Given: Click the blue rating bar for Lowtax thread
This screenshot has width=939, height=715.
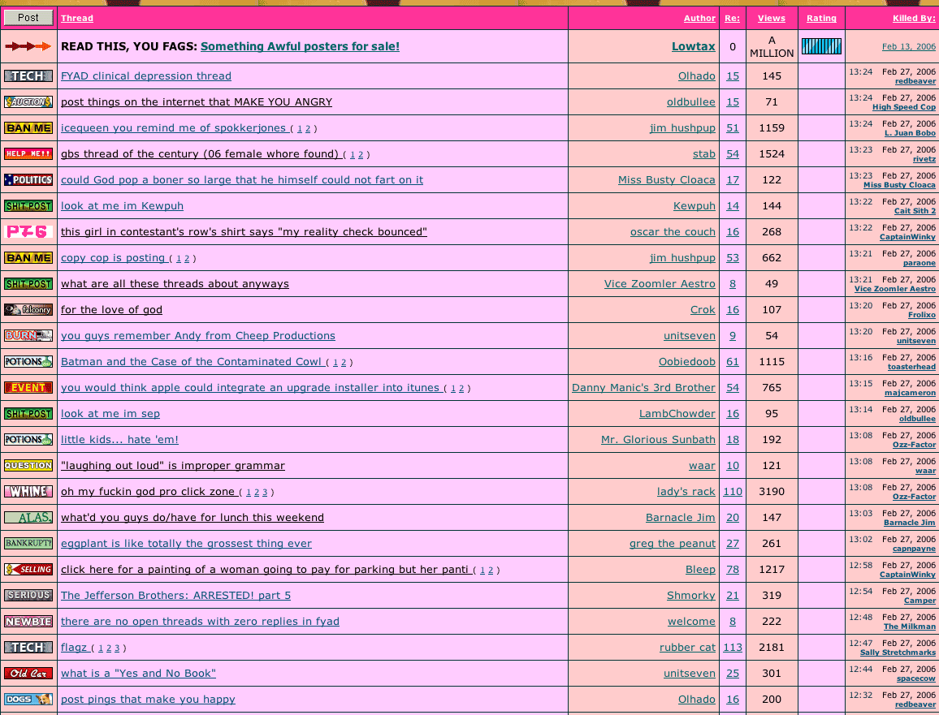Looking at the screenshot, I should tap(821, 46).
